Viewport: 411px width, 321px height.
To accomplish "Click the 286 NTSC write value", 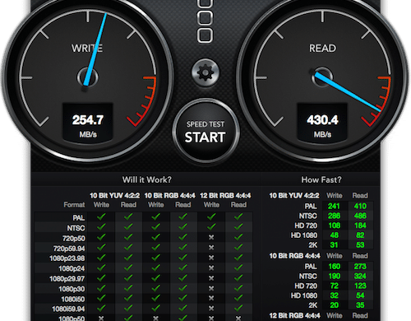I will point(334,216).
